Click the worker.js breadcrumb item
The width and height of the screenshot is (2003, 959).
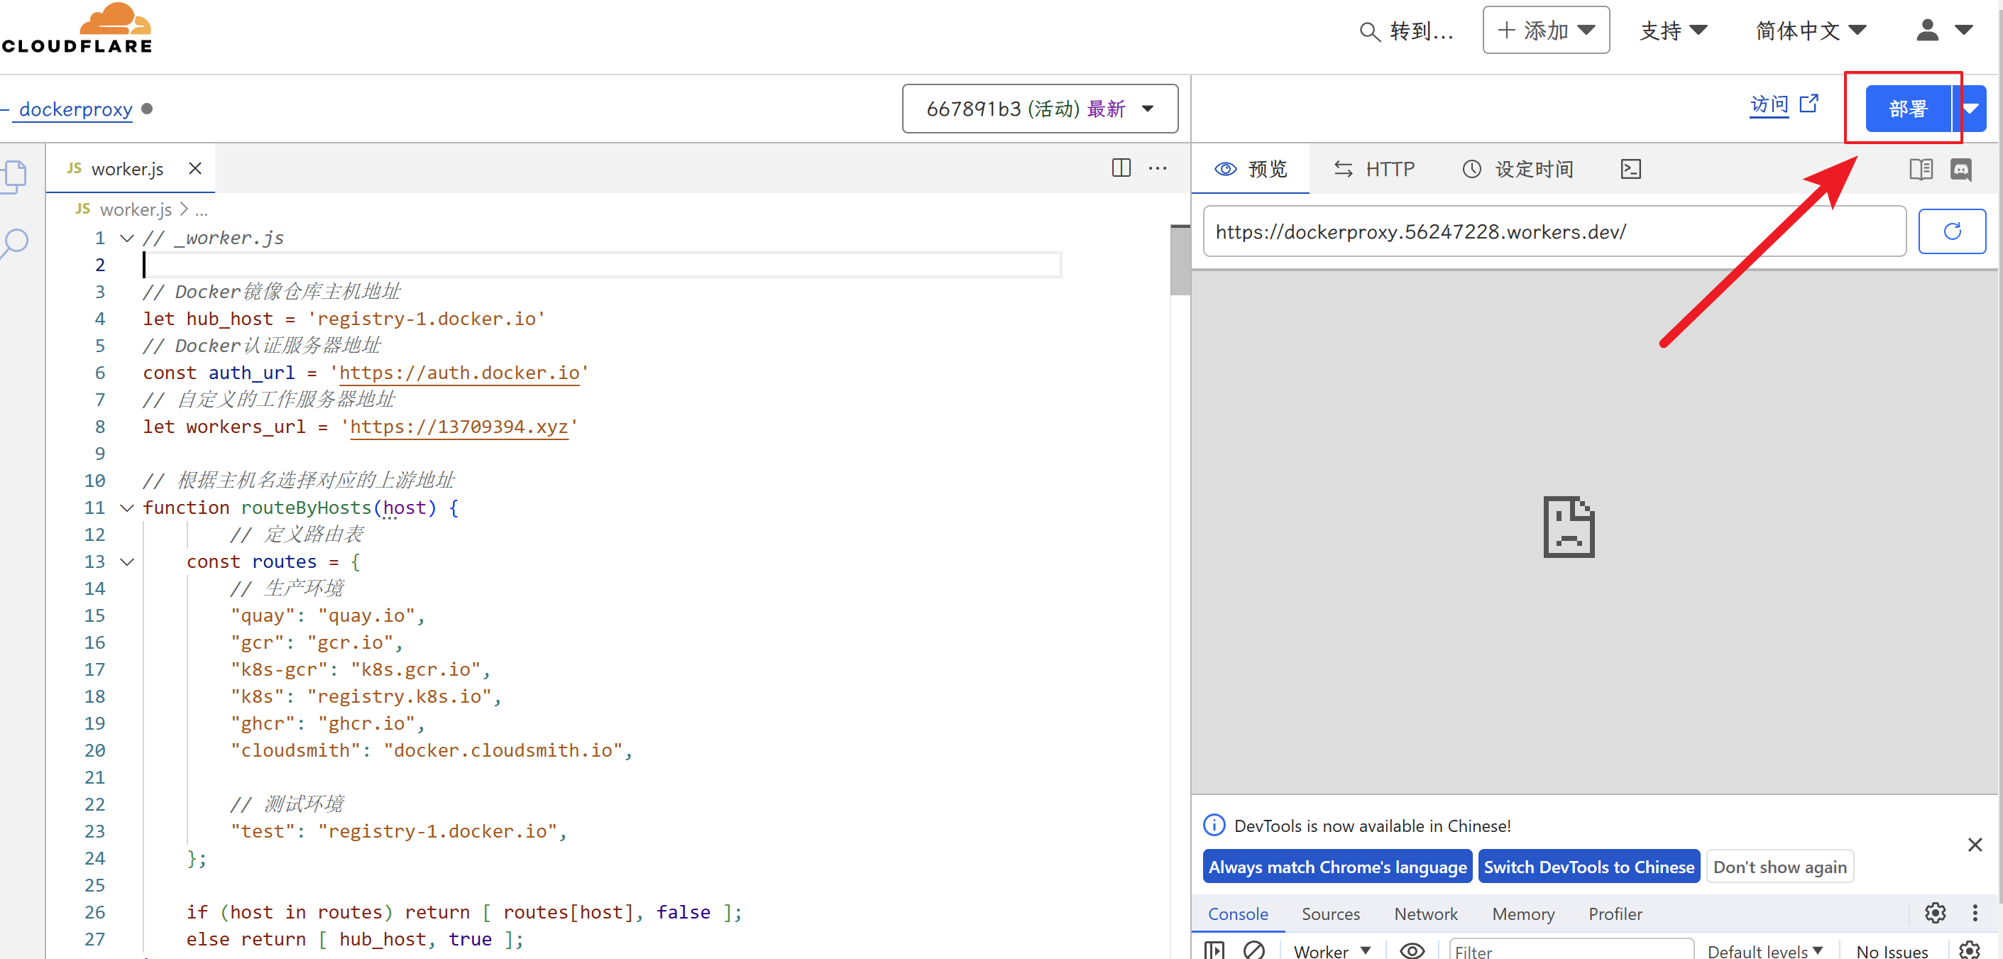click(136, 209)
